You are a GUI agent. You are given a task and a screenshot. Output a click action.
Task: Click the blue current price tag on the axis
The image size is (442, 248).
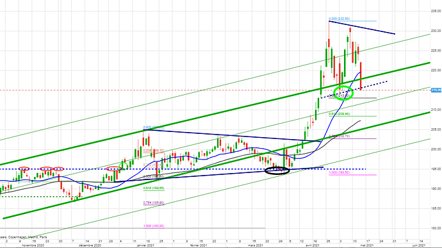pos(436,90)
